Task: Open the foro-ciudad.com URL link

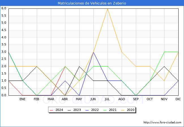Action: tap(162, 122)
